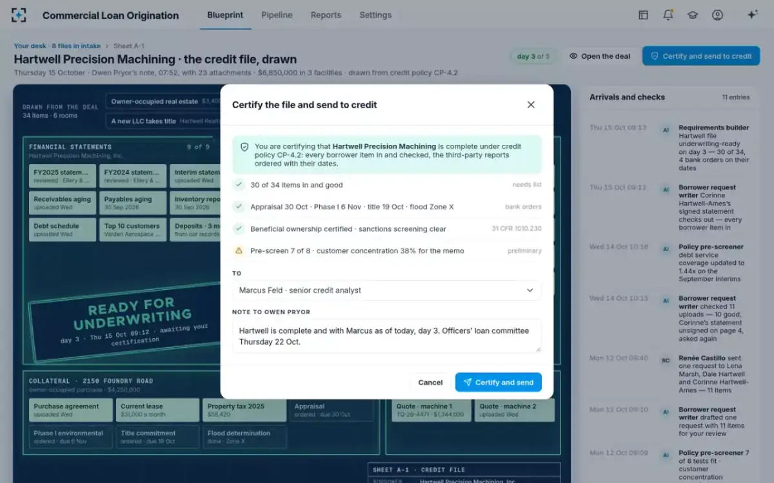Image resolution: width=774 pixels, height=483 pixels.
Task: Click the graduation cap training icon
Action: pyautogui.click(x=693, y=15)
